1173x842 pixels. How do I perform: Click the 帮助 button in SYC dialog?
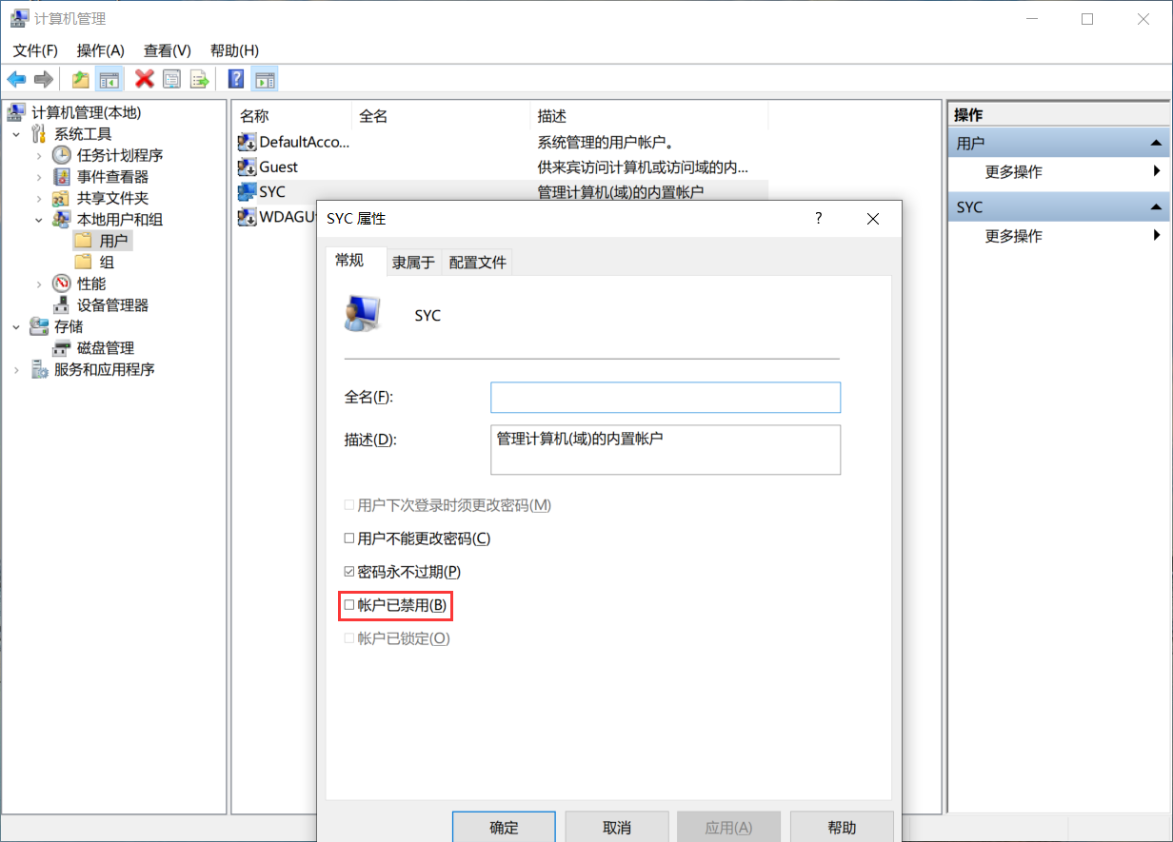click(x=842, y=827)
